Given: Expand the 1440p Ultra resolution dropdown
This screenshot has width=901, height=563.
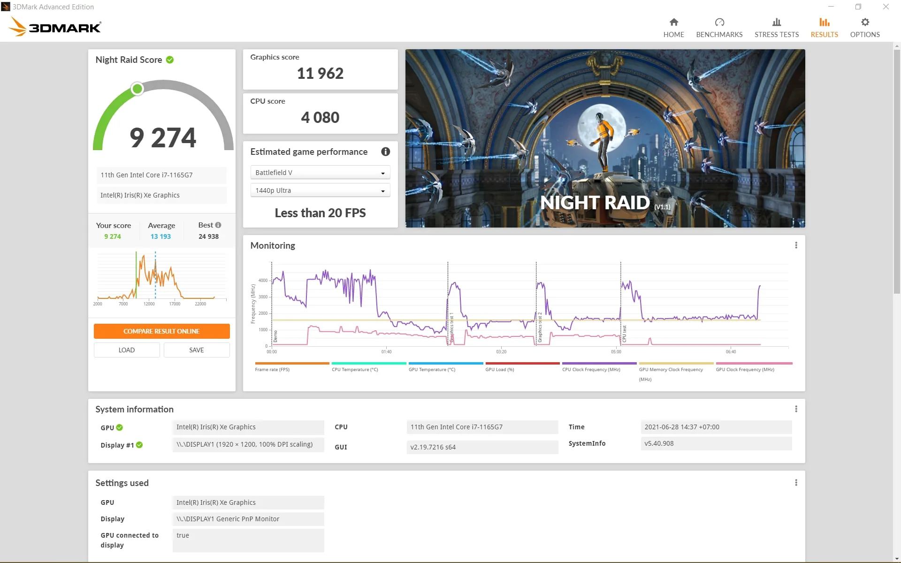Looking at the screenshot, I should tap(320, 190).
